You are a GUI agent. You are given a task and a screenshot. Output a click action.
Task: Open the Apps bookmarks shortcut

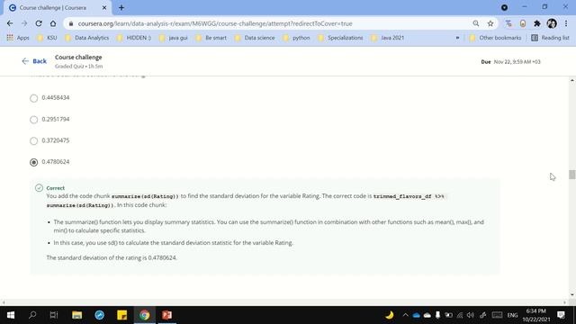tap(18, 38)
